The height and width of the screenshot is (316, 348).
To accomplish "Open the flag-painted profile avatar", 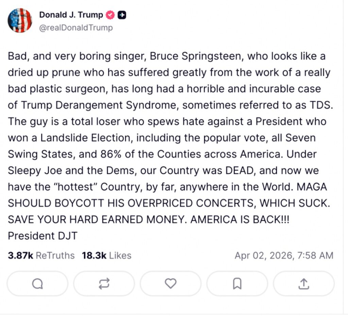I will pyautogui.click(x=20, y=20).
